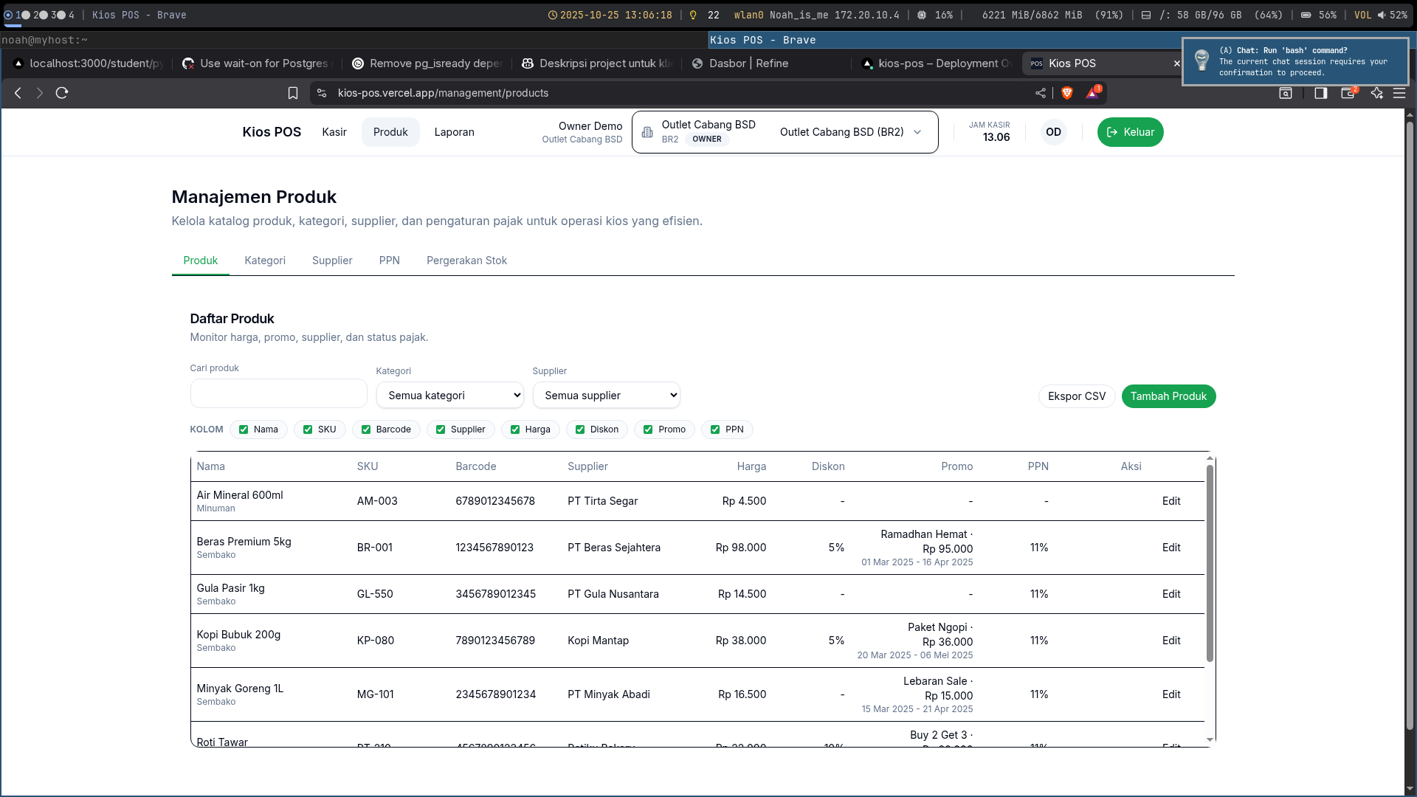Switch to the Pergerakan Stok tab
The width and height of the screenshot is (1417, 797).
(x=466, y=261)
